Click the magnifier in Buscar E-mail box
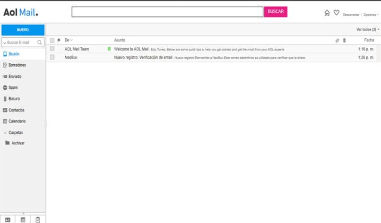 click(x=39, y=43)
